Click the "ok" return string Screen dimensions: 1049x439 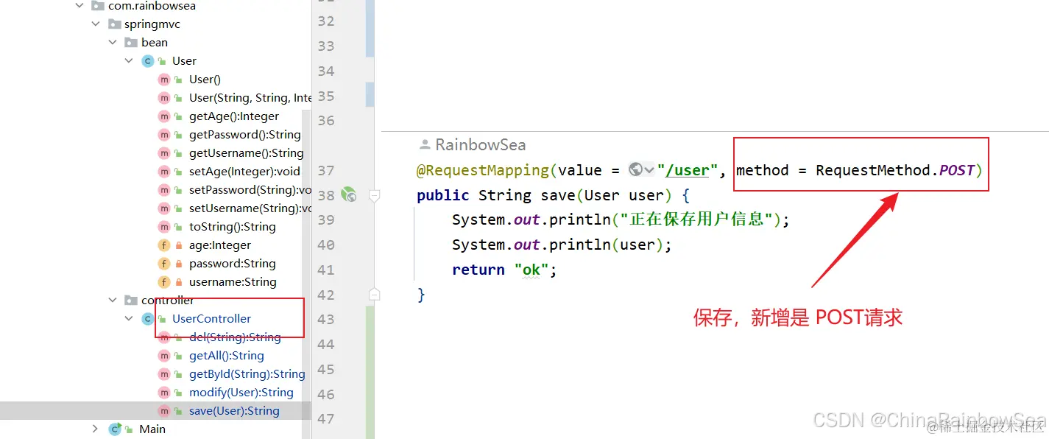click(531, 270)
